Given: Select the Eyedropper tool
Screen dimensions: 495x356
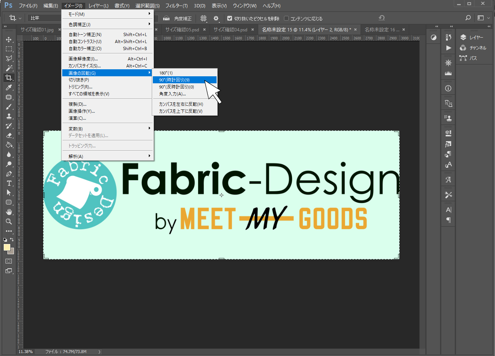Looking at the screenshot, I should [x=9, y=87].
